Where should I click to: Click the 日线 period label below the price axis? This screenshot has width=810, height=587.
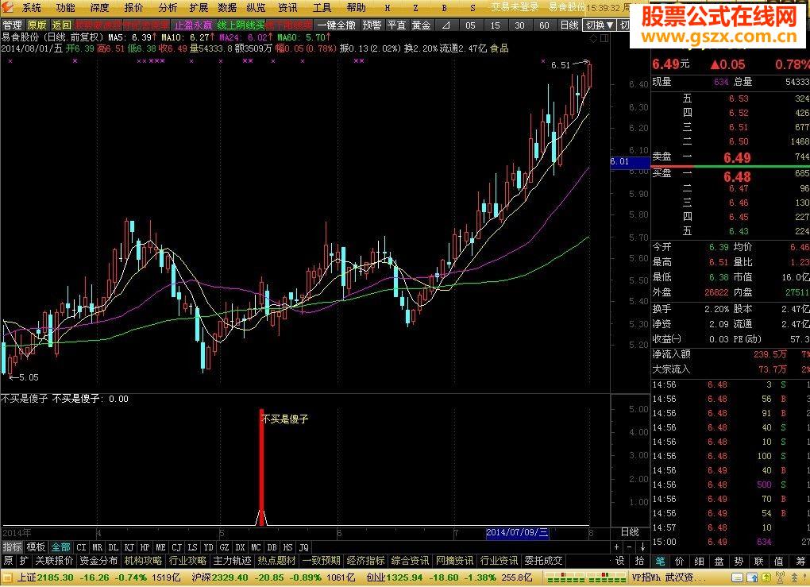click(x=630, y=532)
